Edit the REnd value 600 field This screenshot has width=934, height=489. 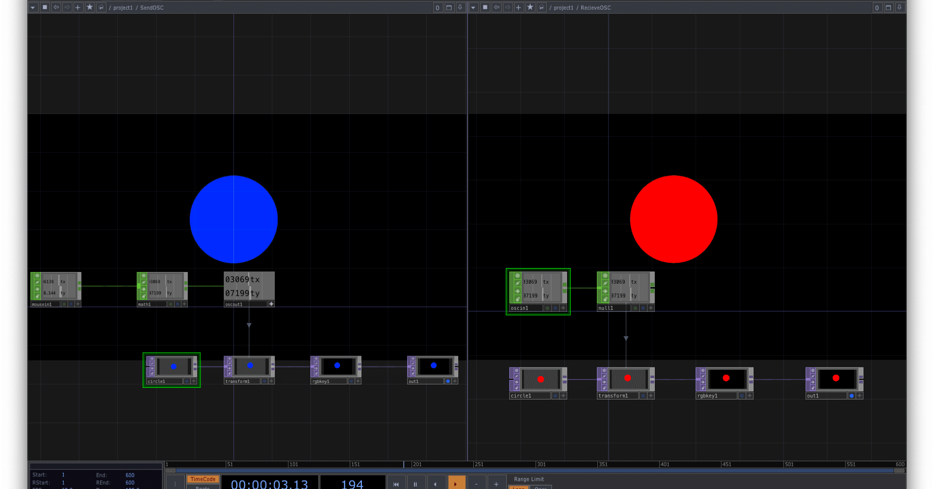(x=130, y=483)
